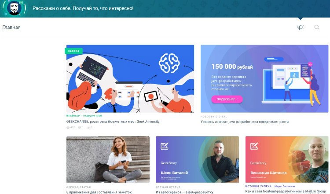The image size is (330, 194).
Task: Open the 'Из автосервиса — в веб-разработку' article
Action: [184, 192]
